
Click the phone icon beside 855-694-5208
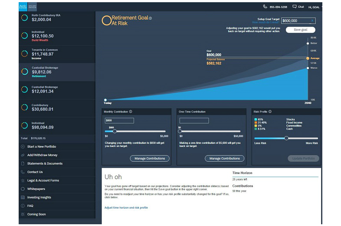[x=265, y=7]
